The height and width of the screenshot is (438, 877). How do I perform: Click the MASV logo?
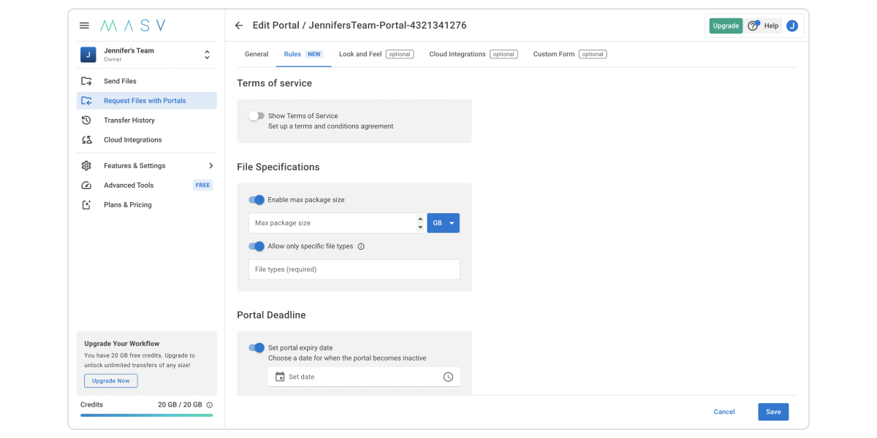(133, 26)
